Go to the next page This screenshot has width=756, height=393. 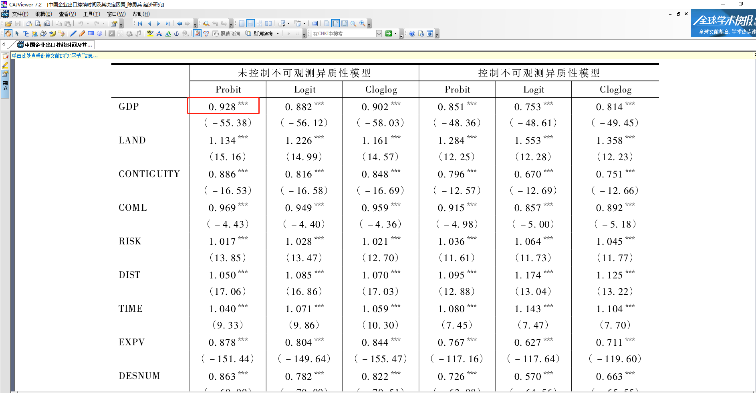coord(159,24)
